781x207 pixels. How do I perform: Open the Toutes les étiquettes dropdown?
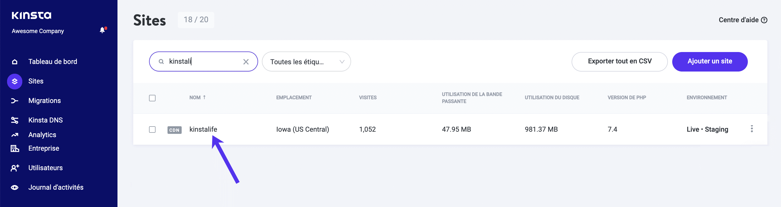306,61
